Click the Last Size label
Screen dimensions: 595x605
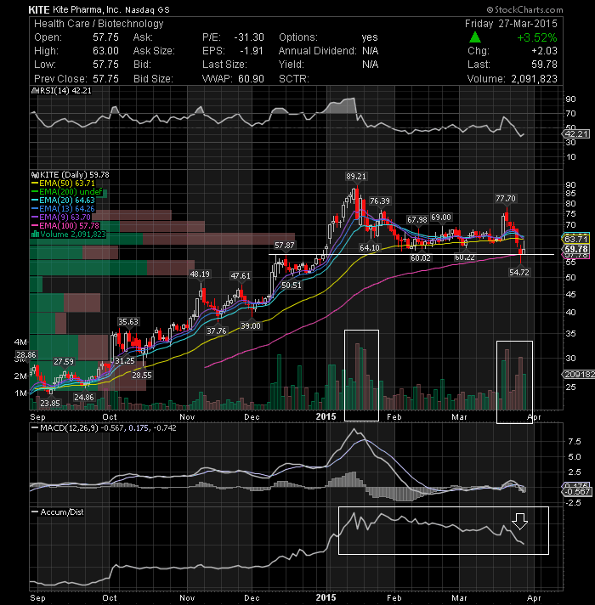click(224, 65)
